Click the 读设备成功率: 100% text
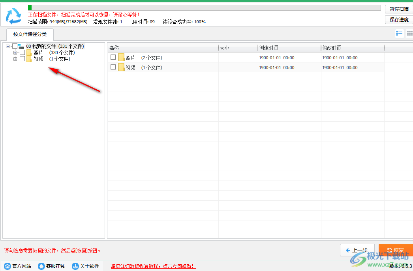This screenshot has height=271, width=413. [184, 22]
